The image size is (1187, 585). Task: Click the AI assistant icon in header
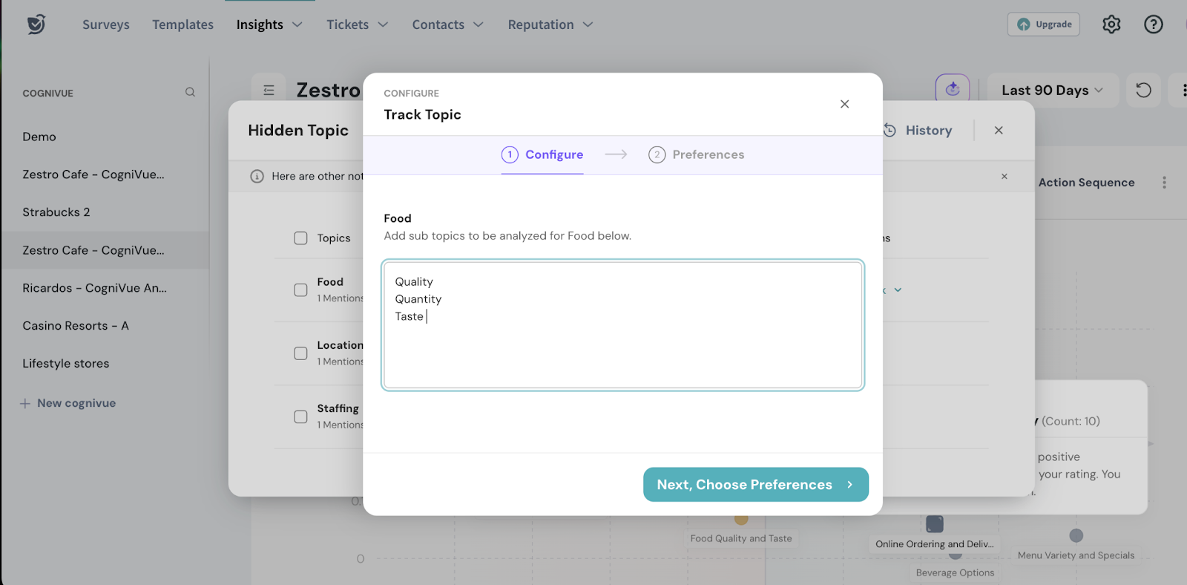953,90
